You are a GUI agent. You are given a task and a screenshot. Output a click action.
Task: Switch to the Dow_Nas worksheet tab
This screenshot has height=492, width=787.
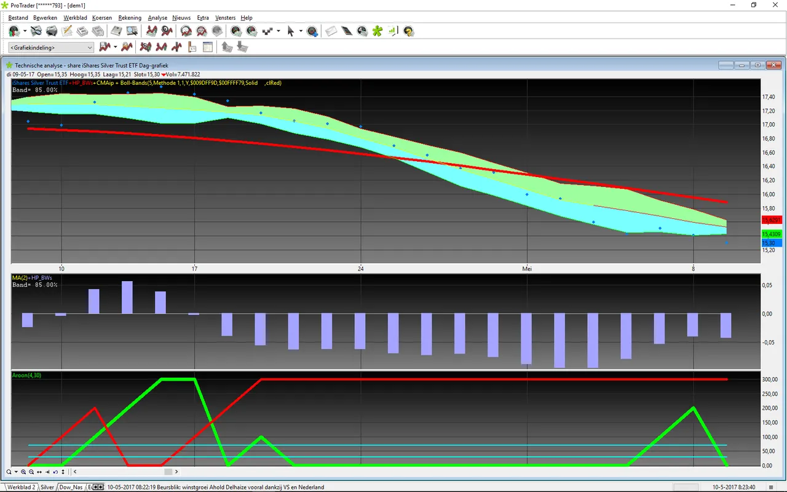tap(71, 487)
